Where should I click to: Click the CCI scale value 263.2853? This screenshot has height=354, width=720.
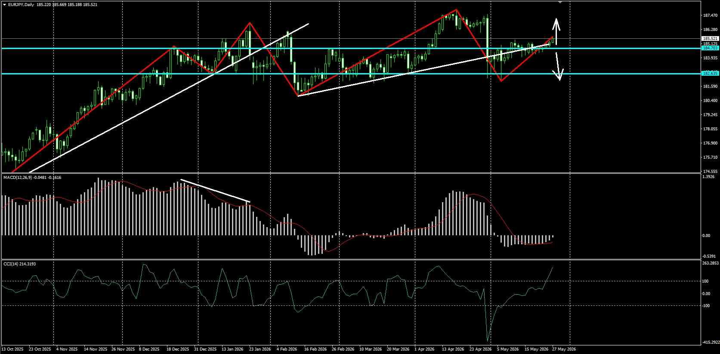711,263
